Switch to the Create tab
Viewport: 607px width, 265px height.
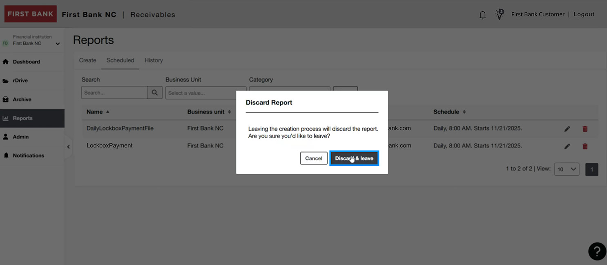click(x=87, y=60)
